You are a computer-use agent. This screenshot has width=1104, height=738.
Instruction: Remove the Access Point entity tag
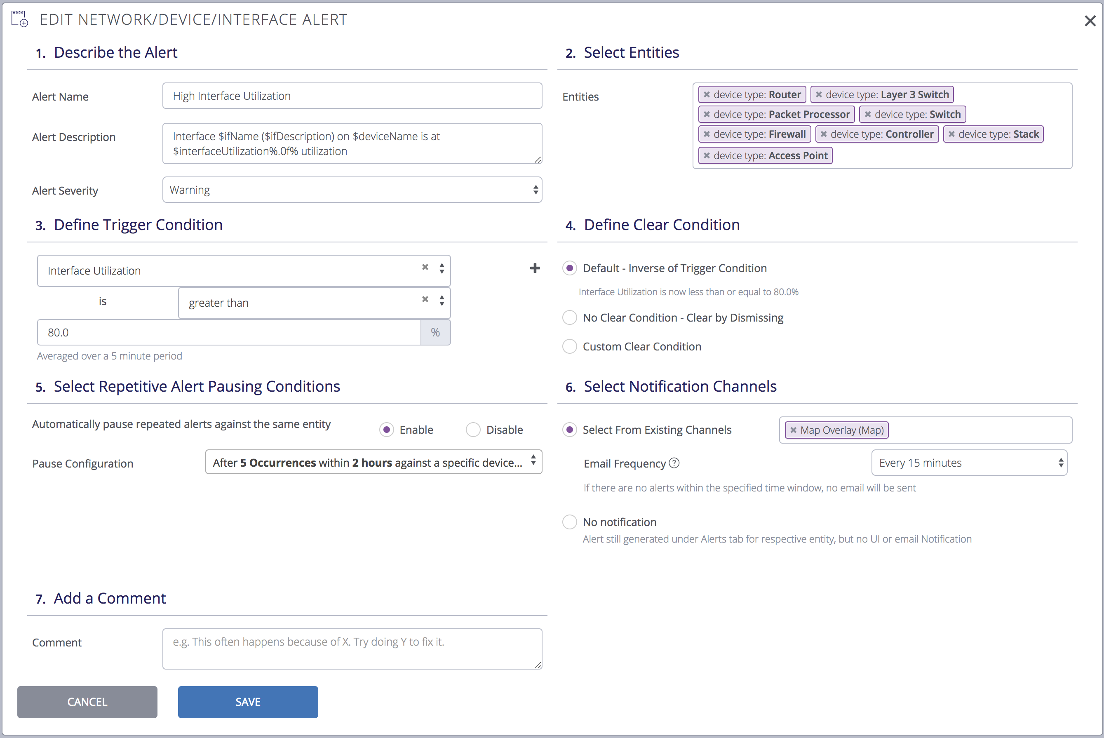point(706,155)
